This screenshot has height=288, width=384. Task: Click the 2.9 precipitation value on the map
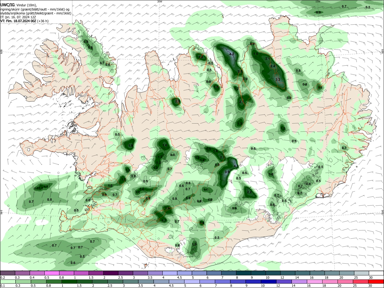[177, 101]
